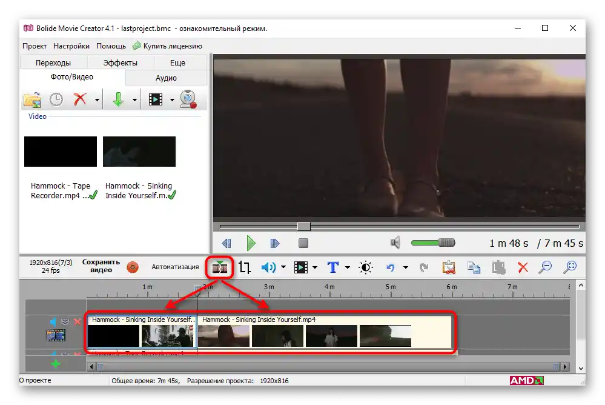Select first Sinking Inside Yourself timeline clip
The height and width of the screenshot is (405, 605).
[142, 331]
